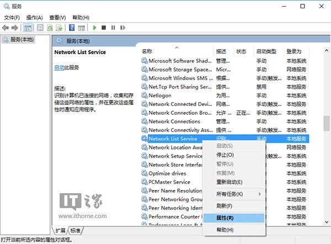331x244 pixels.
Task: Toggle the Action pane toolbar icon
Action: coord(82,28)
